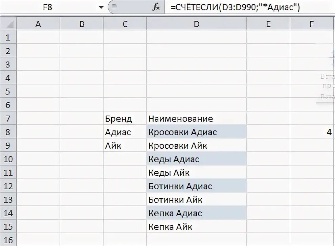Select row 8 header
Screen dimensions: 335x246
click(x=8, y=132)
